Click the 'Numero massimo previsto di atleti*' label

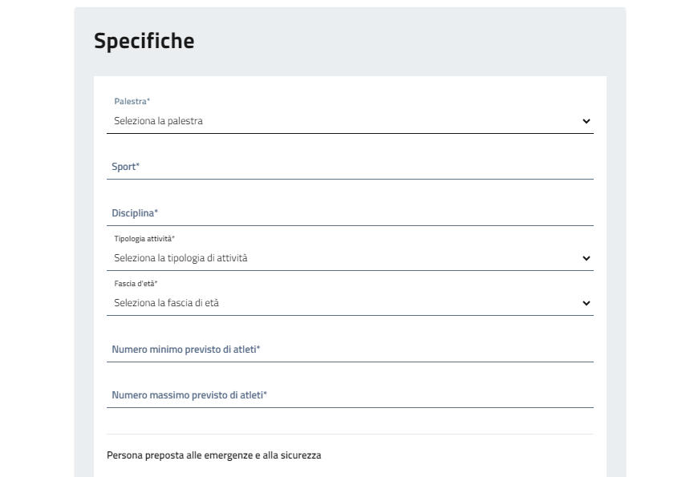point(189,395)
